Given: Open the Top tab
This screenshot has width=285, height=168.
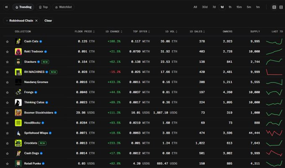Looking at the screenshot, I should 43,7.
